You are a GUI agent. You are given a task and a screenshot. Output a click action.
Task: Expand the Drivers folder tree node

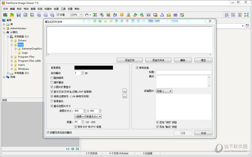click(x=12, y=40)
